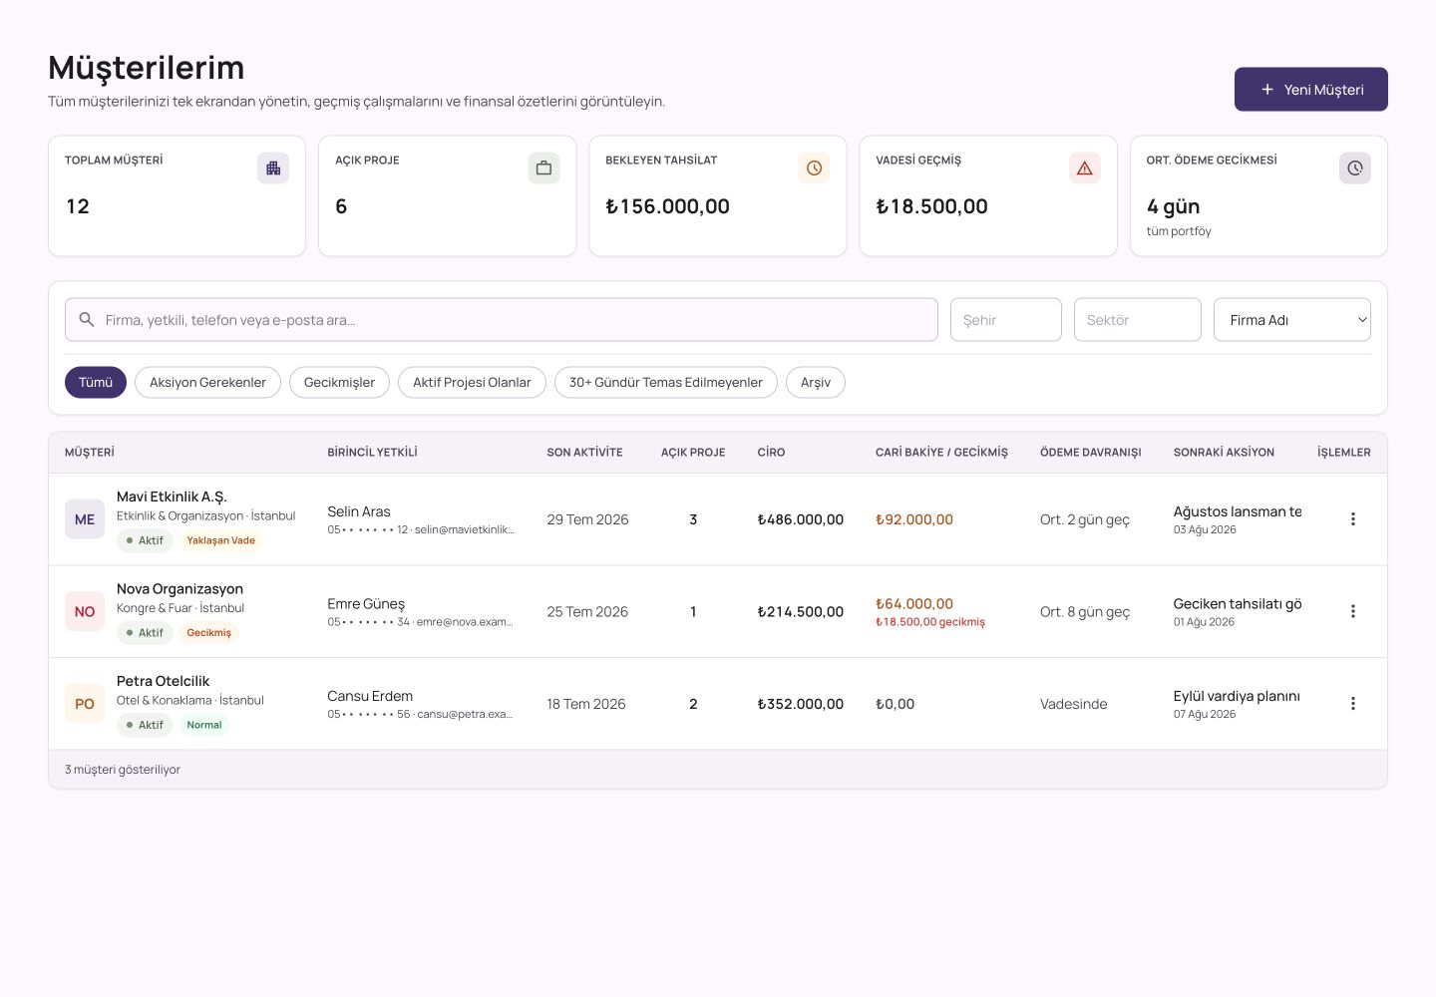This screenshot has height=997, width=1436.
Task: Click the ₺64.000,00 balance value
Action: pyautogui.click(x=914, y=604)
